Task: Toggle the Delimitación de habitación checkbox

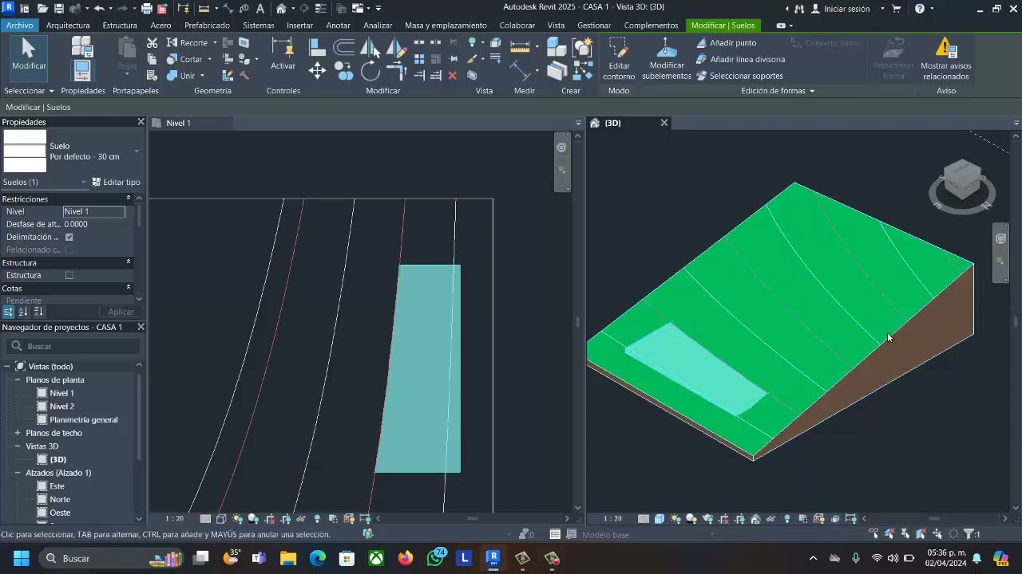Action: tap(69, 238)
